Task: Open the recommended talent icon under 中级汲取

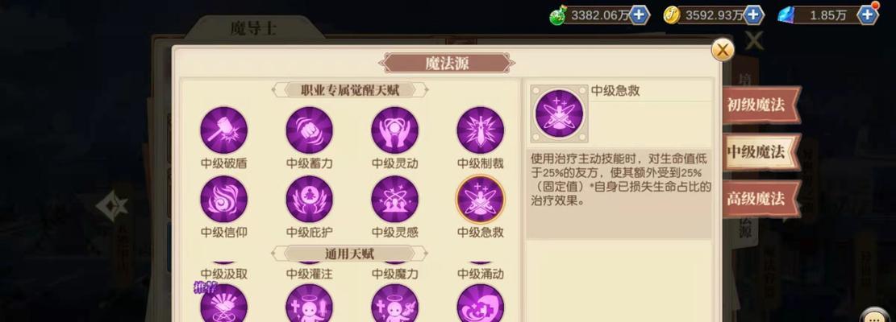Action: 224,303
